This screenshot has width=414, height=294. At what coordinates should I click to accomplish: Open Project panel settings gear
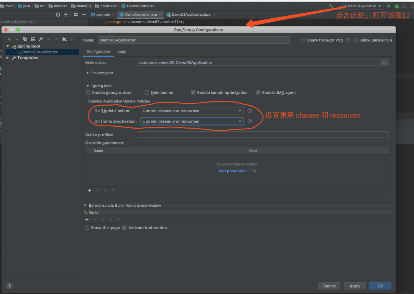76,15
